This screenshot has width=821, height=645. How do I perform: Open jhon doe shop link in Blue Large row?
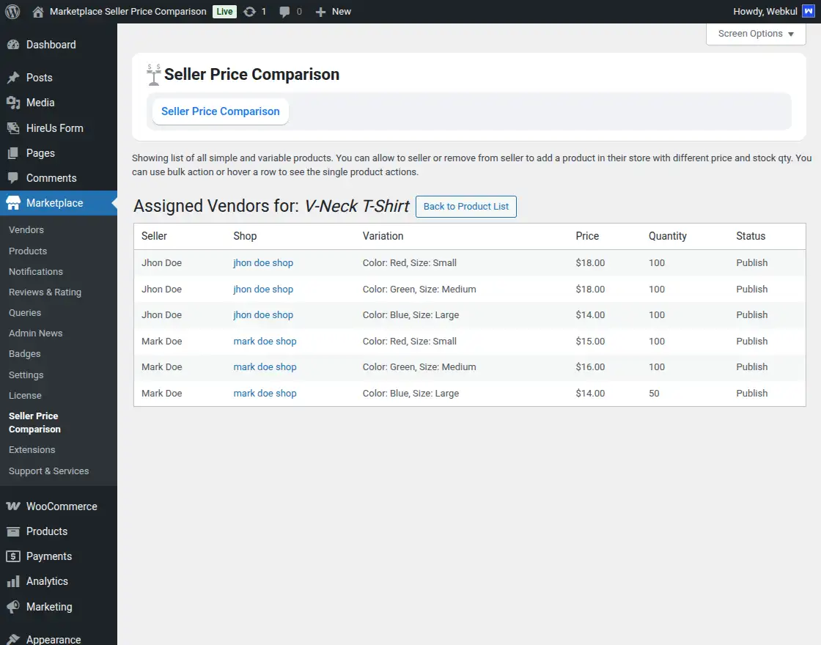[263, 314]
